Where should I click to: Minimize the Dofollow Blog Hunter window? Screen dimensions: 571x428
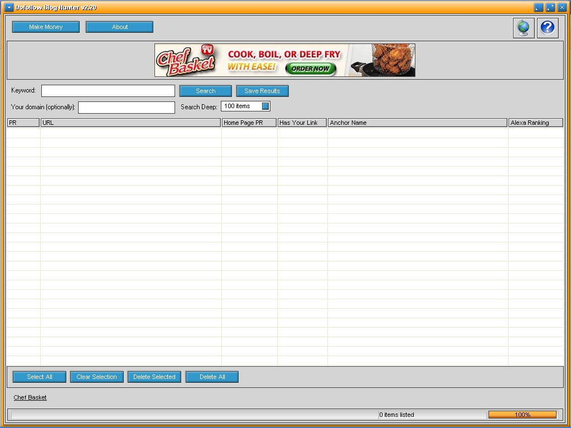[x=538, y=7]
